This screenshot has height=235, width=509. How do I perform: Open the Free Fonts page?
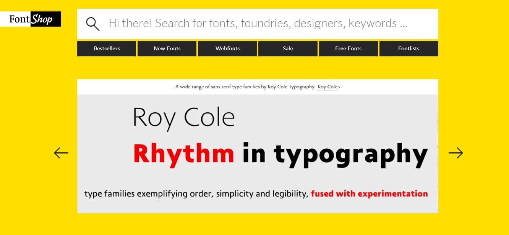click(x=348, y=49)
